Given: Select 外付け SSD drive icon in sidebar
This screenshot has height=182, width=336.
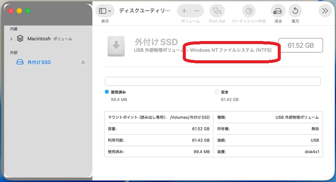Looking at the screenshot, I should click(20, 62).
